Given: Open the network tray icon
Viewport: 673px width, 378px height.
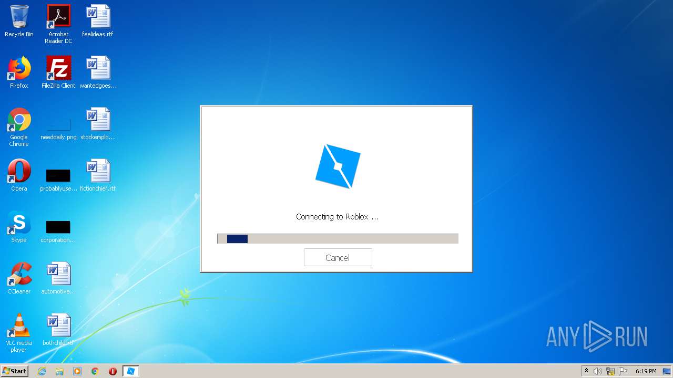Looking at the screenshot, I should [610, 371].
